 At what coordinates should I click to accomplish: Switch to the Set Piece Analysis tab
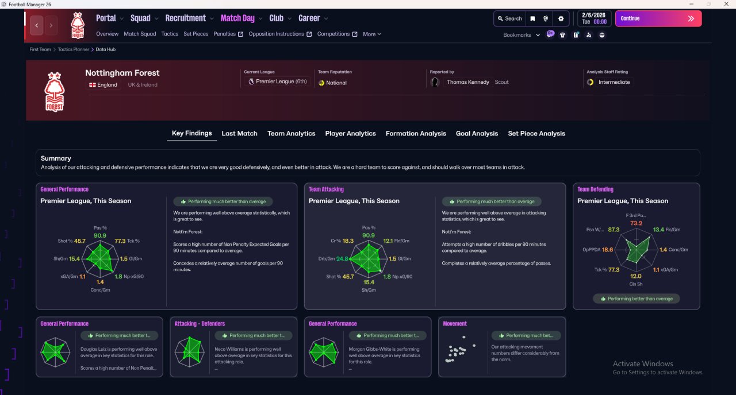point(536,133)
